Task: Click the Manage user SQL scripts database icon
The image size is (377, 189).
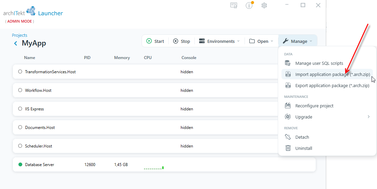Action: 288,63
